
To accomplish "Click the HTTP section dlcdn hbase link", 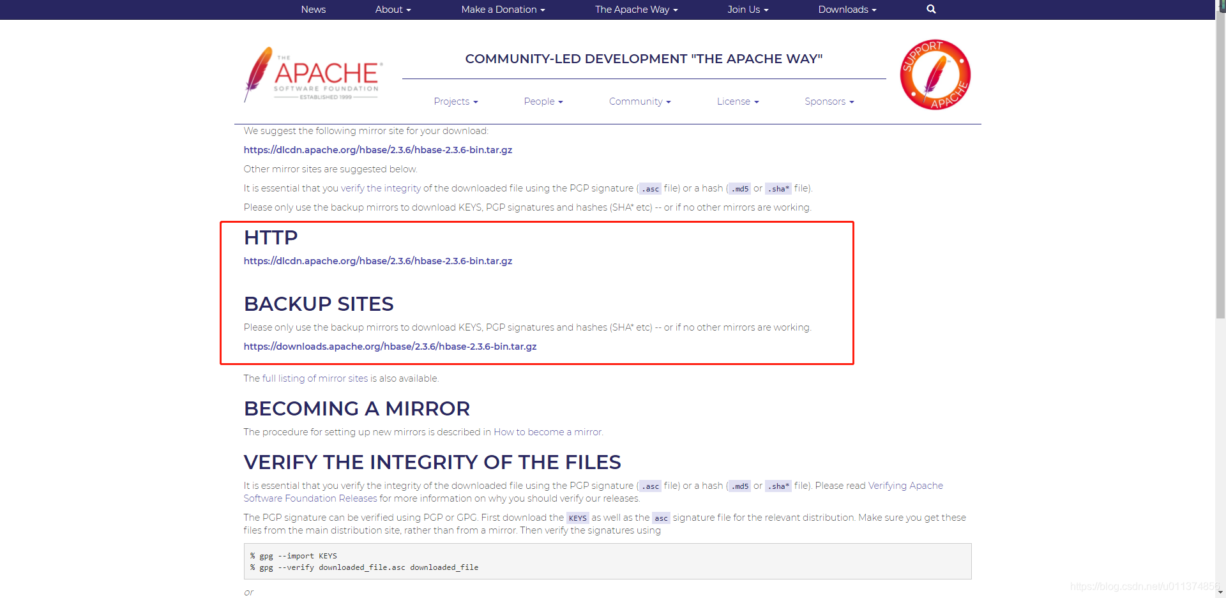I will pos(378,261).
